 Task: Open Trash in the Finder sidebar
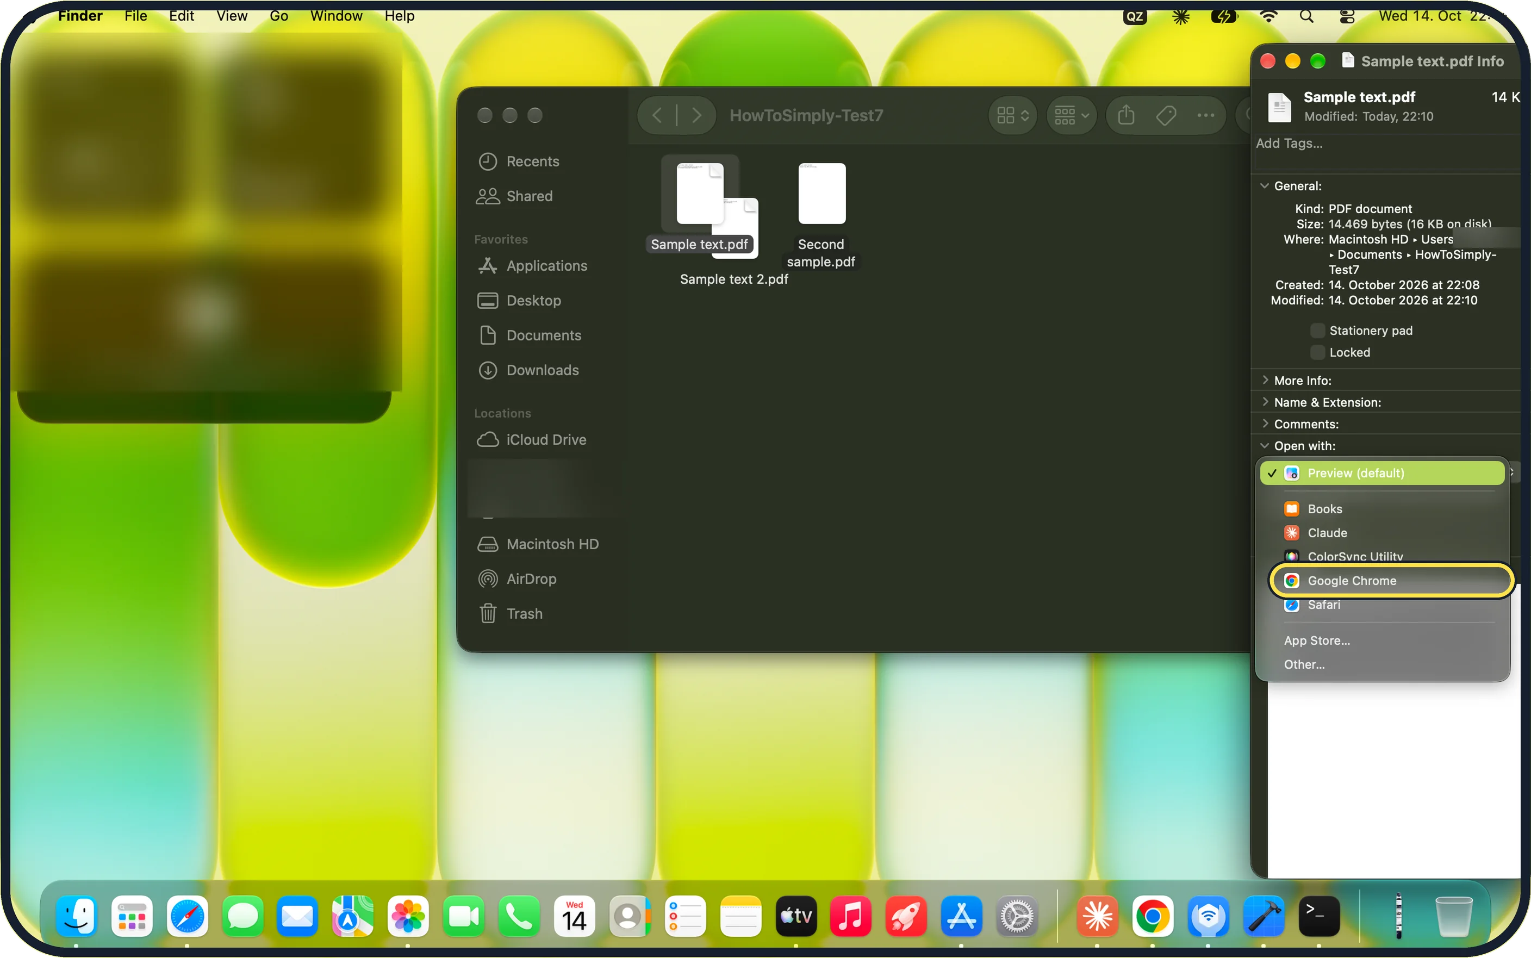tap(510, 614)
